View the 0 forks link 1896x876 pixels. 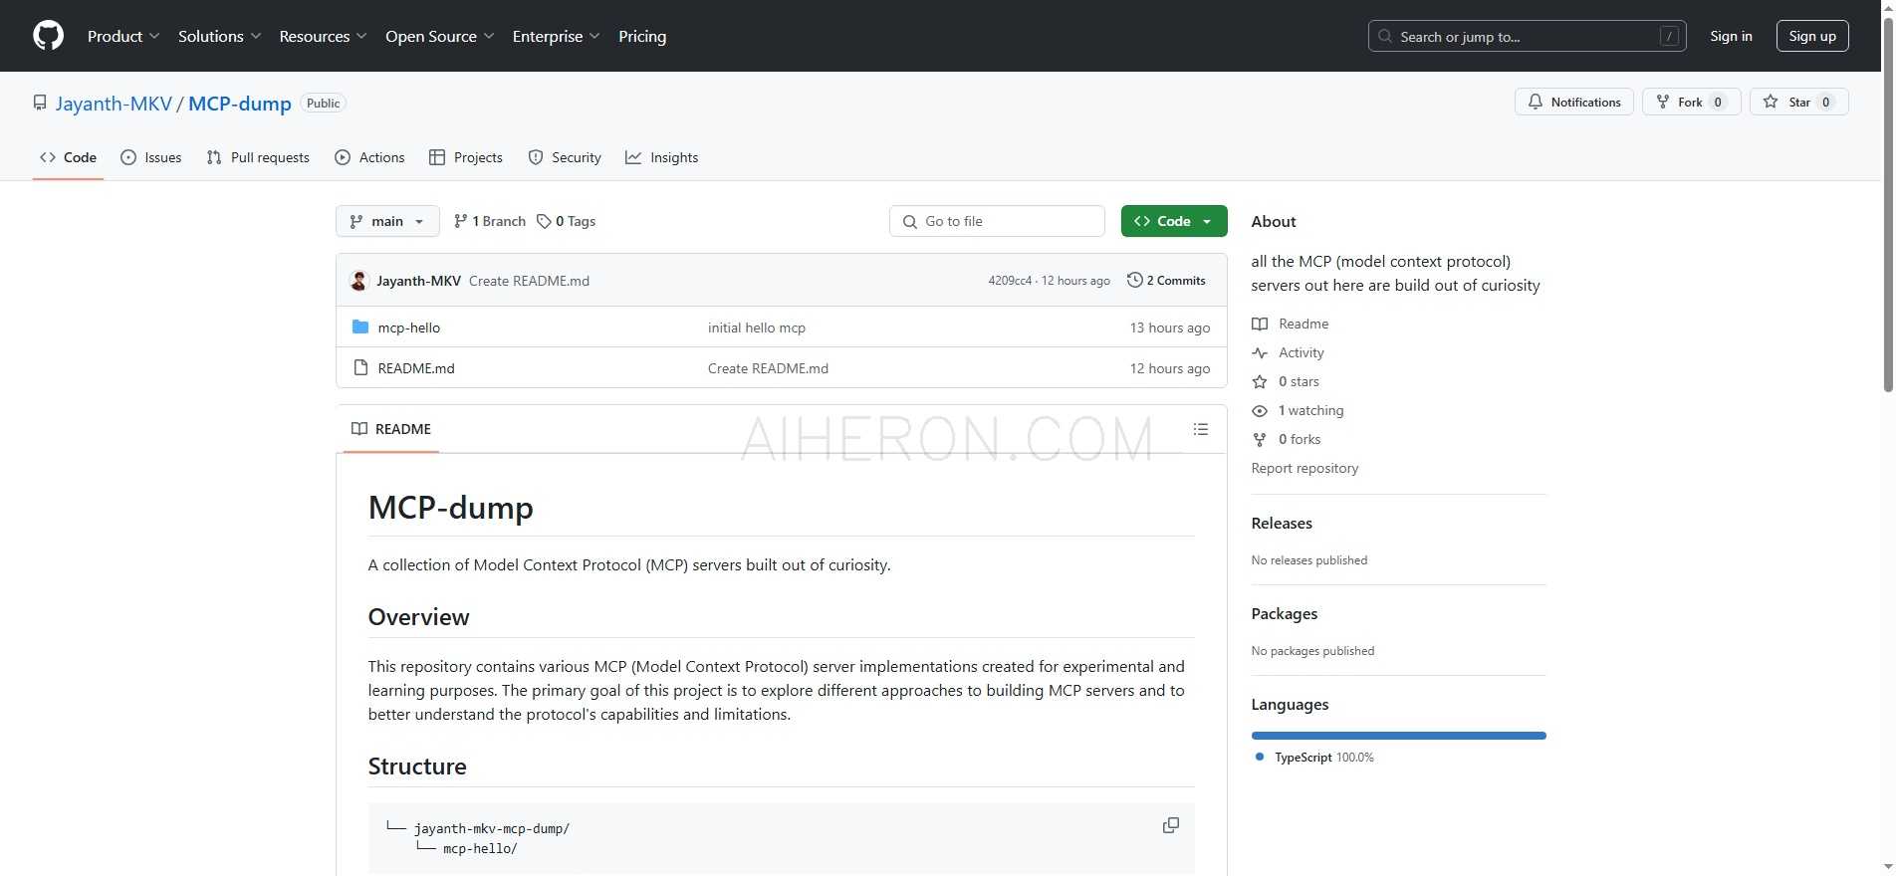[1287, 439]
